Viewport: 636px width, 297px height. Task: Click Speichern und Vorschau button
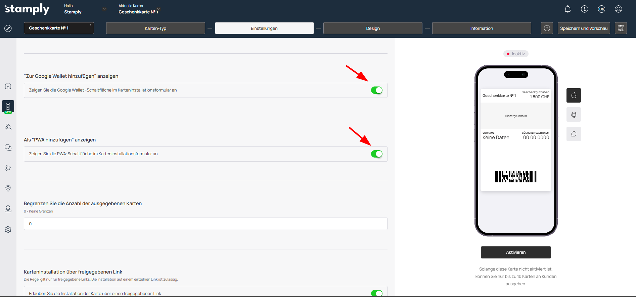point(584,28)
